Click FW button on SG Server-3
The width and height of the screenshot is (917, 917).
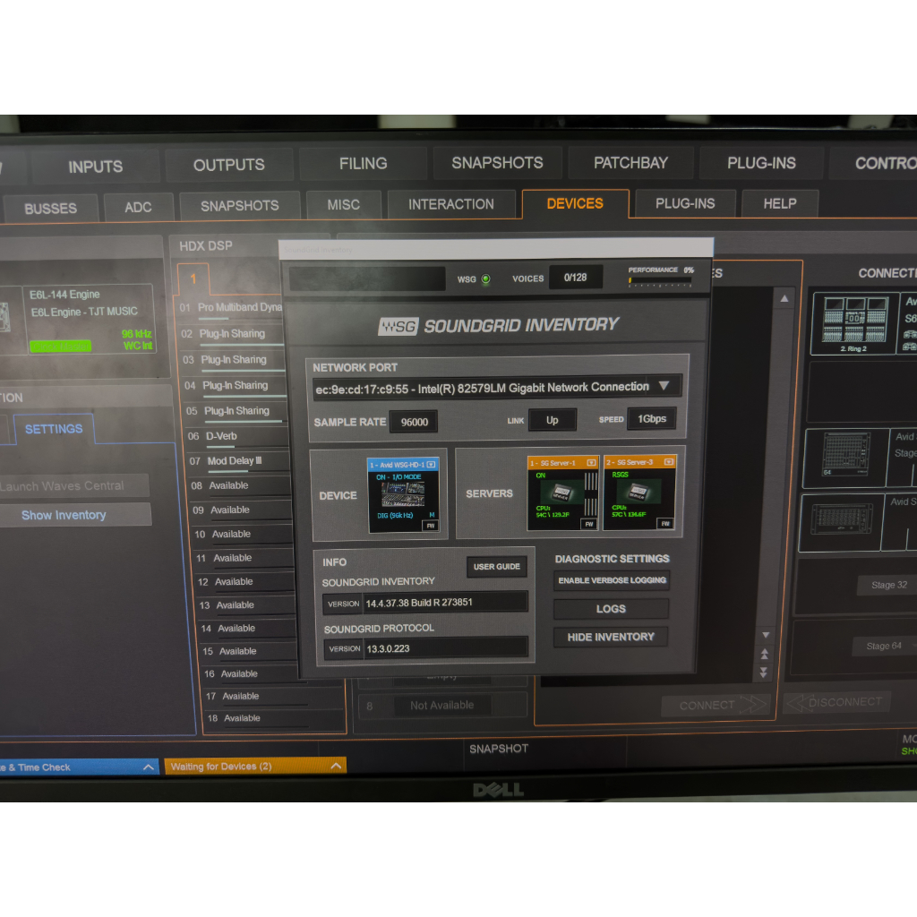click(x=665, y=523)
